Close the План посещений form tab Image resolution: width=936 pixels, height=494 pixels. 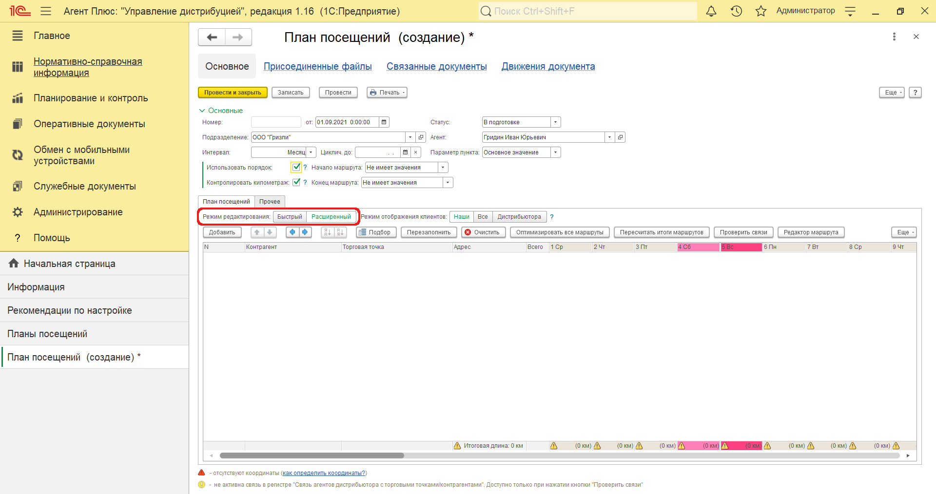(x=916, y=37)
